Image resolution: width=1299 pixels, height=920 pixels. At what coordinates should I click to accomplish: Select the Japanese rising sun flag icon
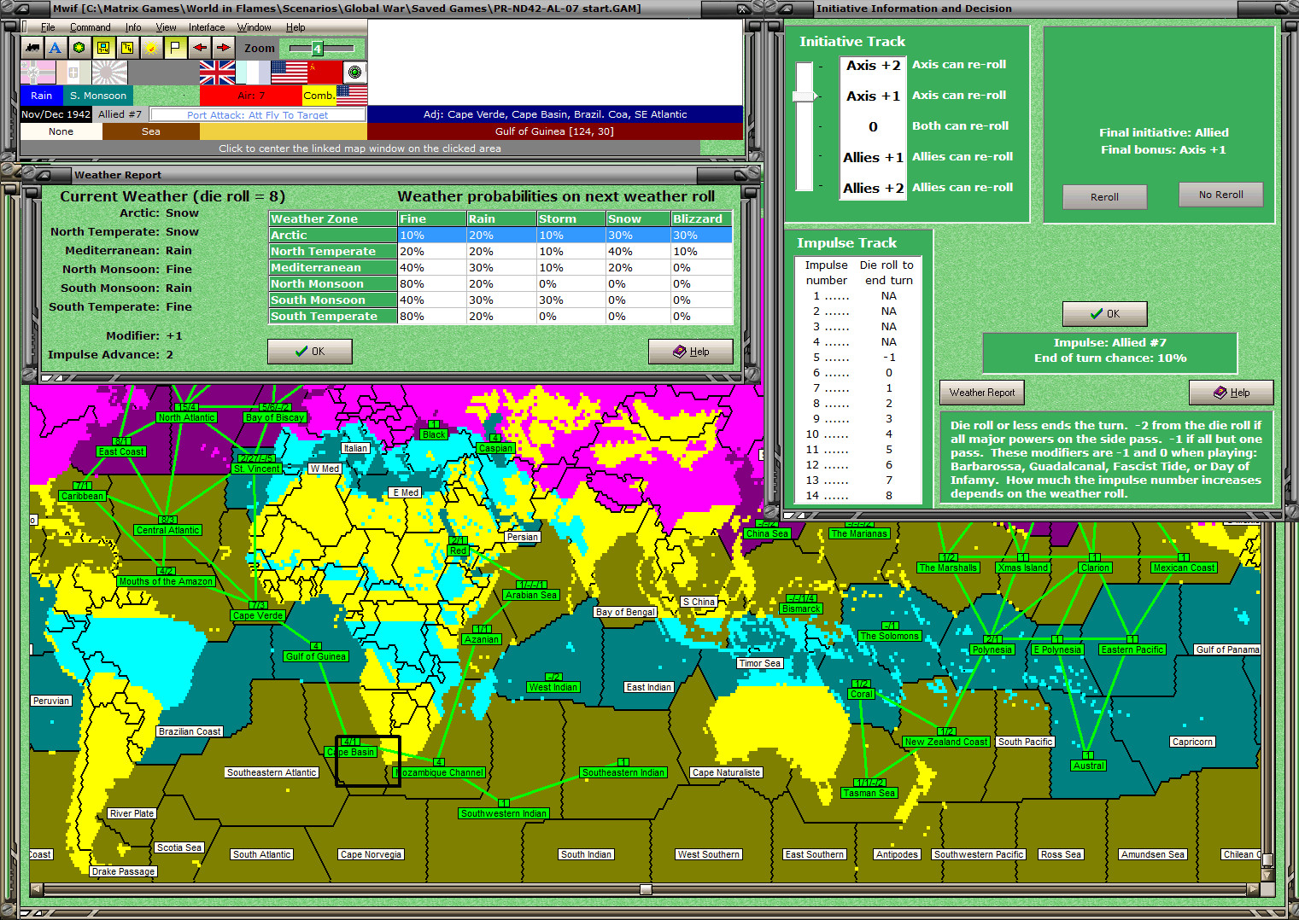click(109, 73)
